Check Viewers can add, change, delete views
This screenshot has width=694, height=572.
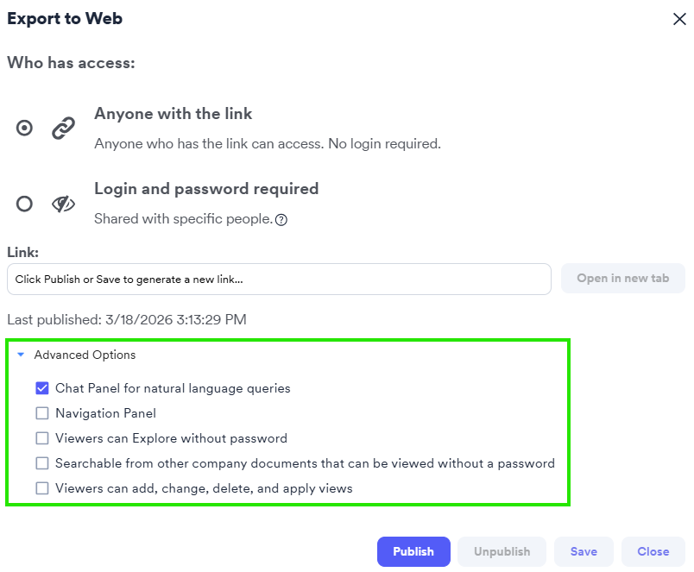pyautogui.click(x=42, y=488)
